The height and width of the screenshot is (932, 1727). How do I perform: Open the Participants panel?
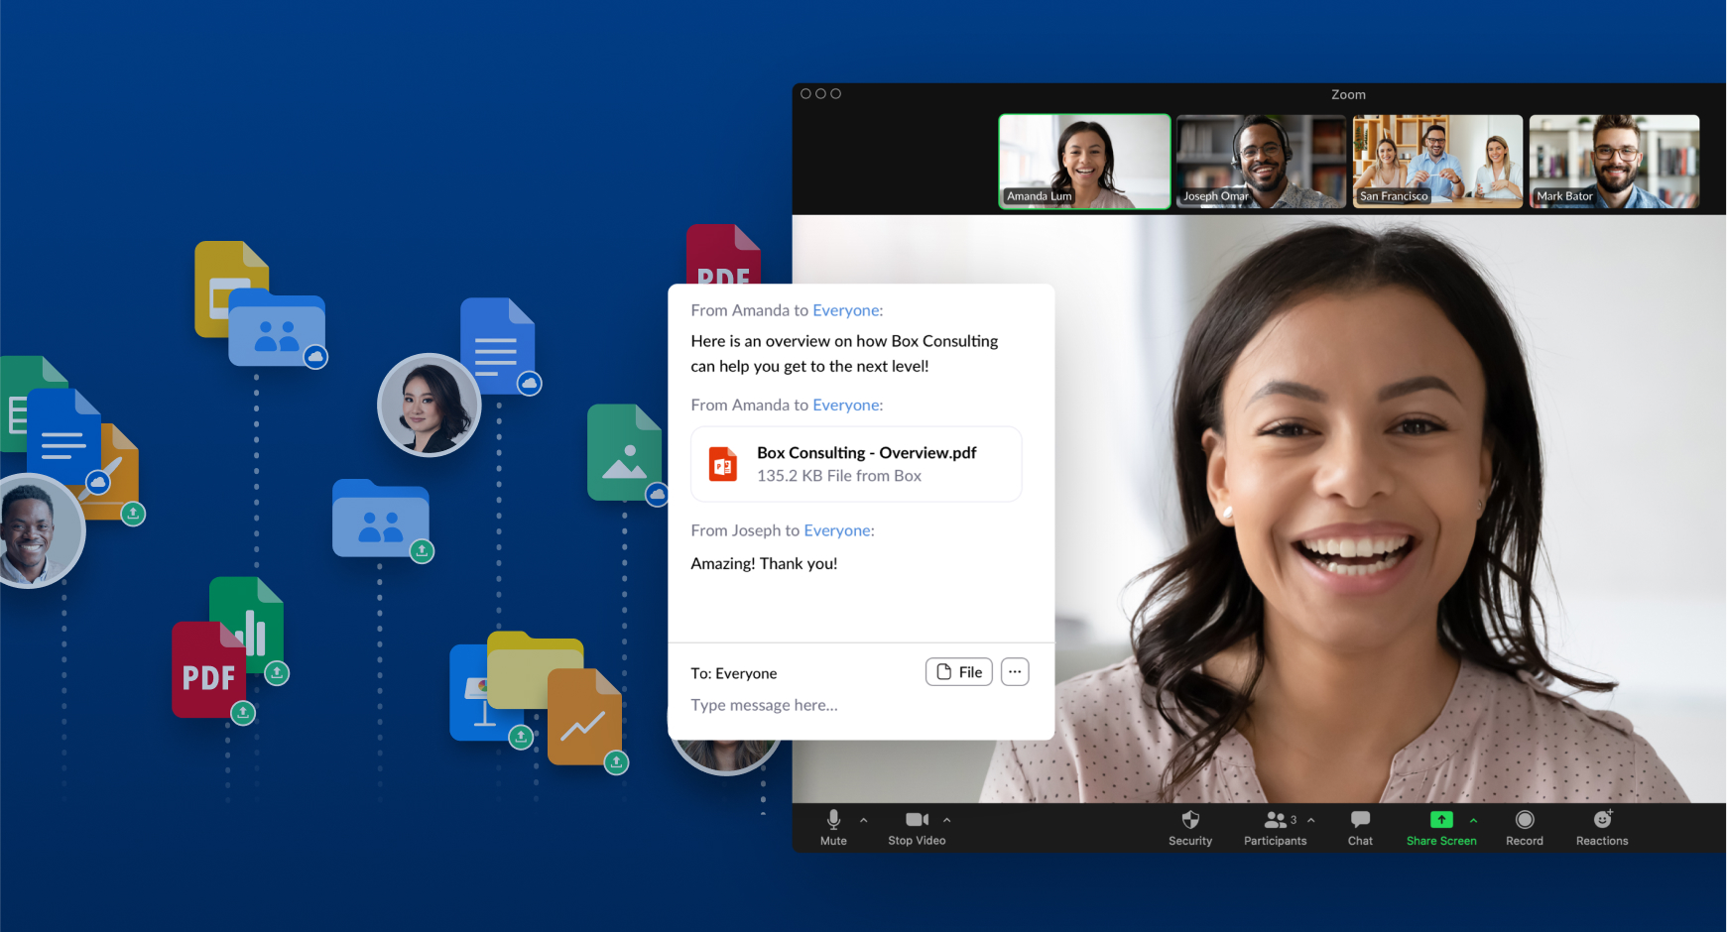coord(1275,828)
